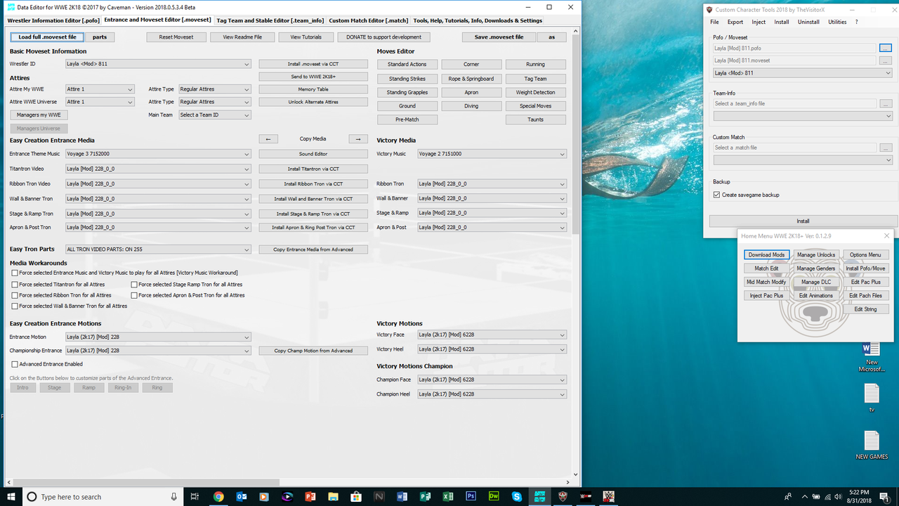899x506 pixels.
Task: Expand the Victory Face motion dropdown
Action: click(492, 335)
